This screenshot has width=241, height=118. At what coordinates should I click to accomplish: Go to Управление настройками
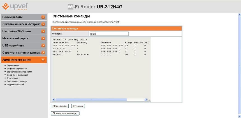click(x=19, y=72)
